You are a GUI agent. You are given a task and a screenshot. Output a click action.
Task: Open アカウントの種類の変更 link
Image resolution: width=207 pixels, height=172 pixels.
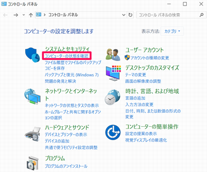(x=149, y=58)
